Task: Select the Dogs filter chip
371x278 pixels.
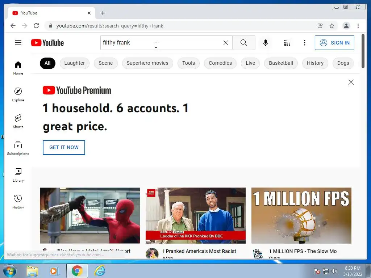Action: pos(343,63)
